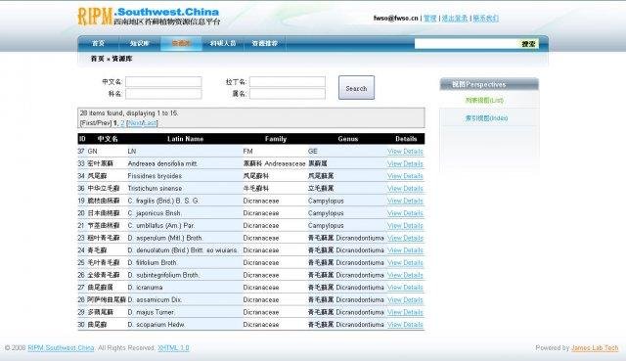
Task: View Details for C. umbilatus row
Action: 405,226
